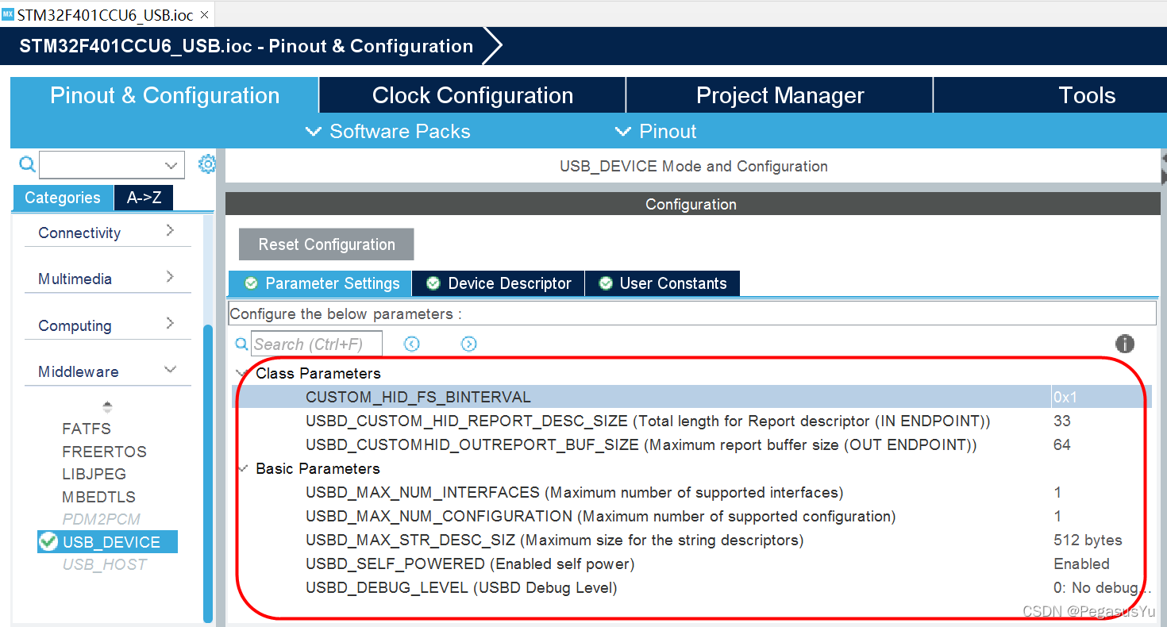This screenshot has height=627, width=1167.
Task: Select USB_DEVICE middleware item
Action: pyautogui.click(x=107, y=542)
